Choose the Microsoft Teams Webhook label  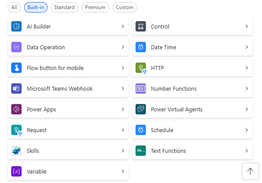pos(60,89)
